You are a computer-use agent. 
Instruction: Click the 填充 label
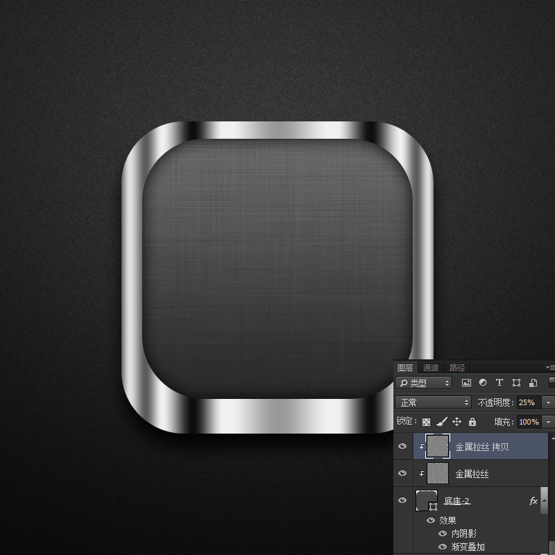pos(504,422)
